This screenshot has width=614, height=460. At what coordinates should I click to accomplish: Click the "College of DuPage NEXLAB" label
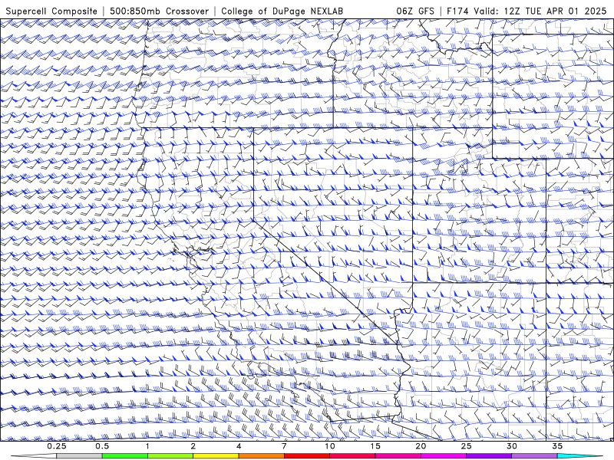coord(282,11)
